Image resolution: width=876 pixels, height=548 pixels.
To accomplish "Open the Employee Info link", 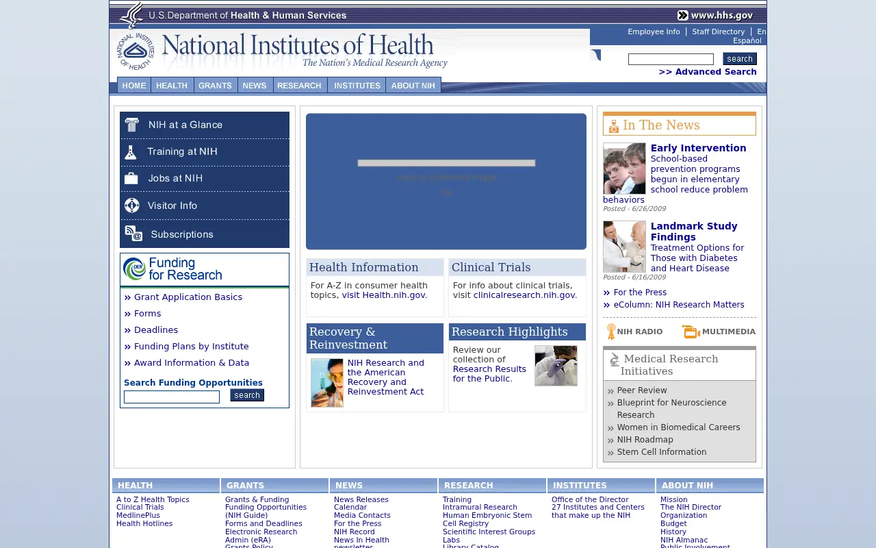I will point(654,32).
